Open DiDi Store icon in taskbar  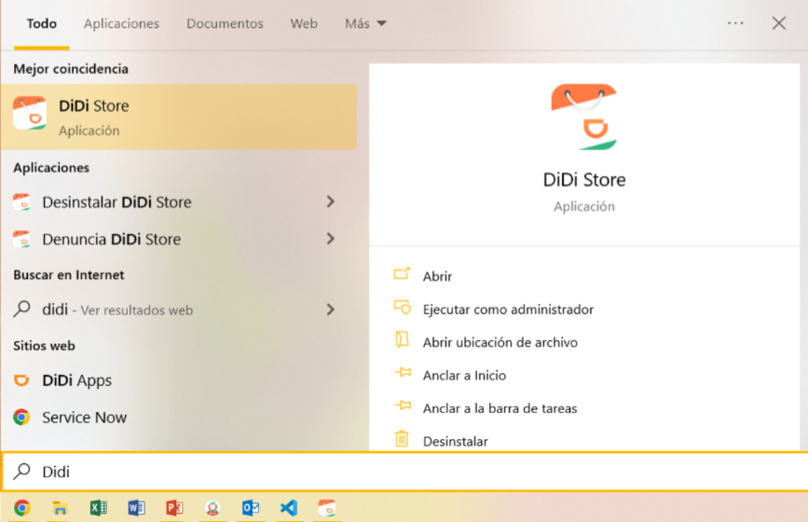click(327, 508)
